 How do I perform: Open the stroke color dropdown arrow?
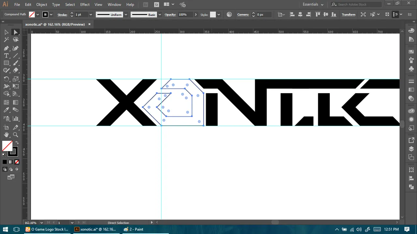point(51,15)
